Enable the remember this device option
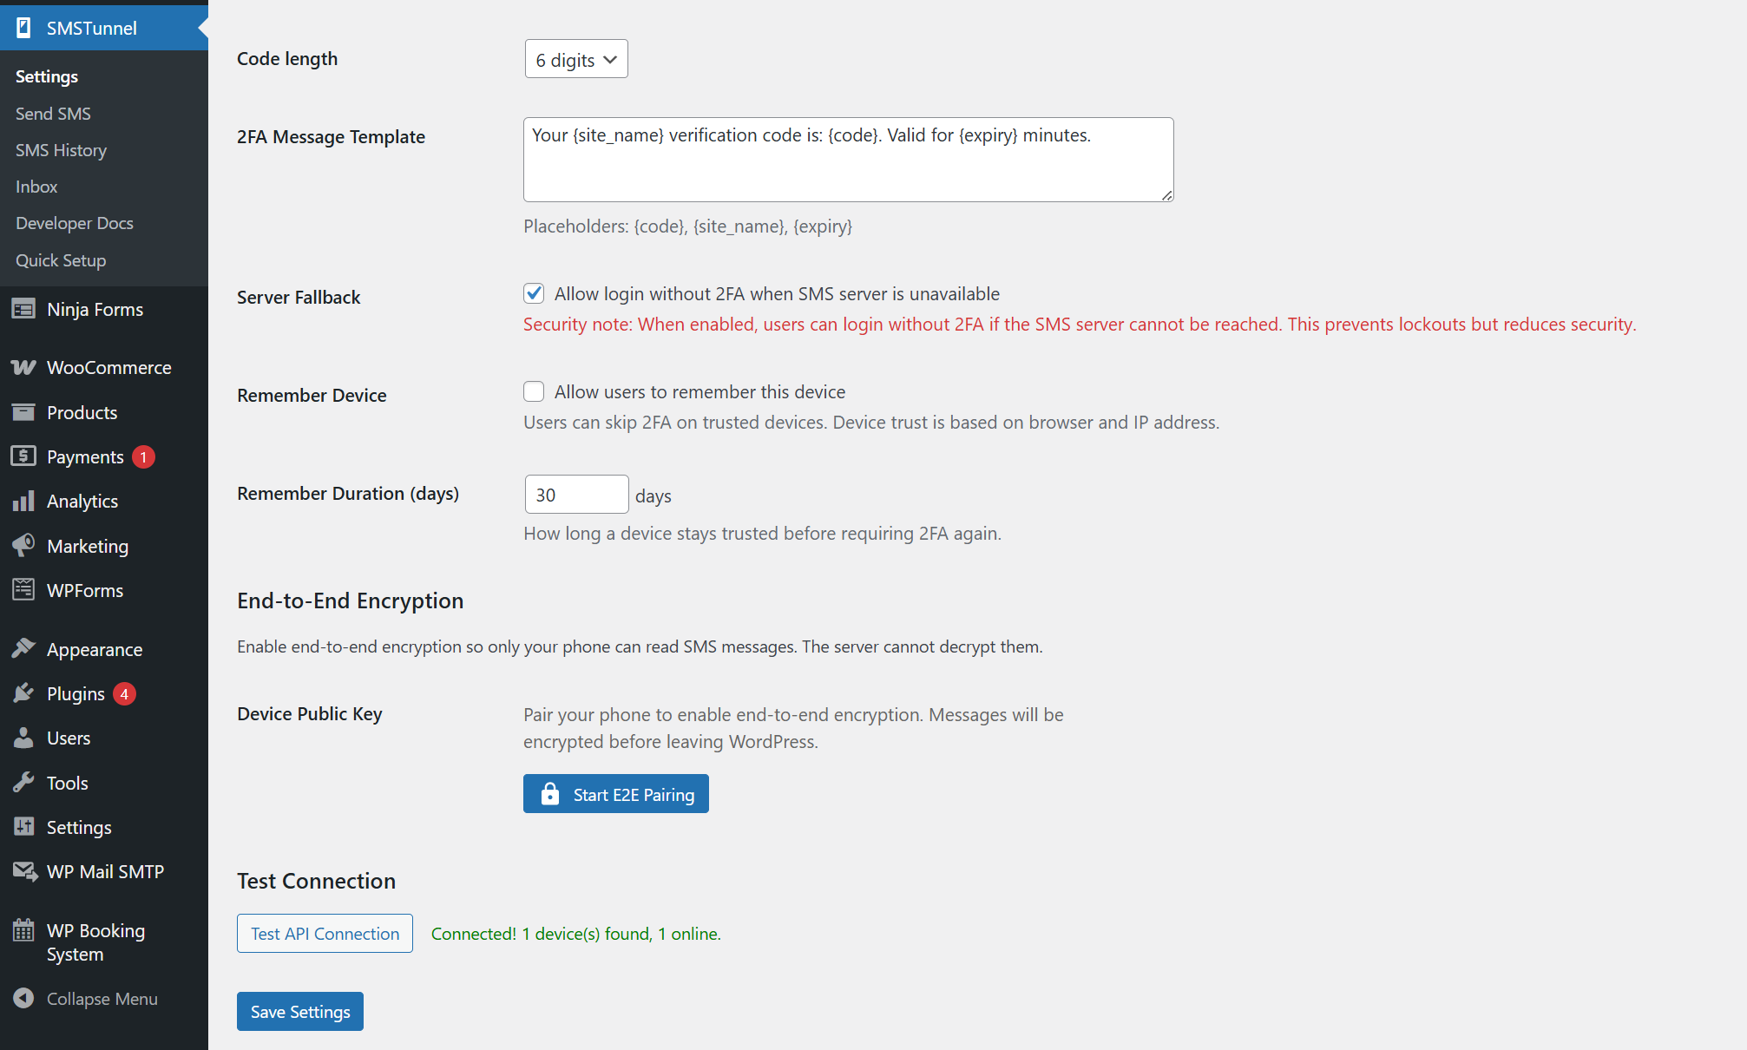1747x1050 pixels. pos(533,391)
